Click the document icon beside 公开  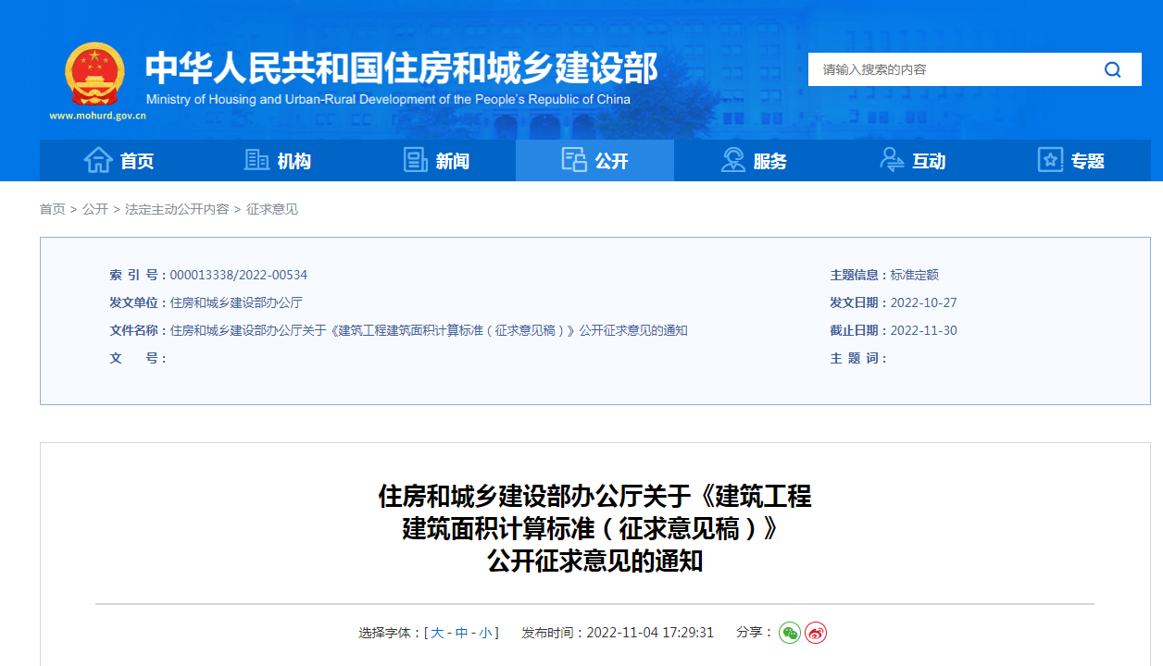tap(574, 160)
